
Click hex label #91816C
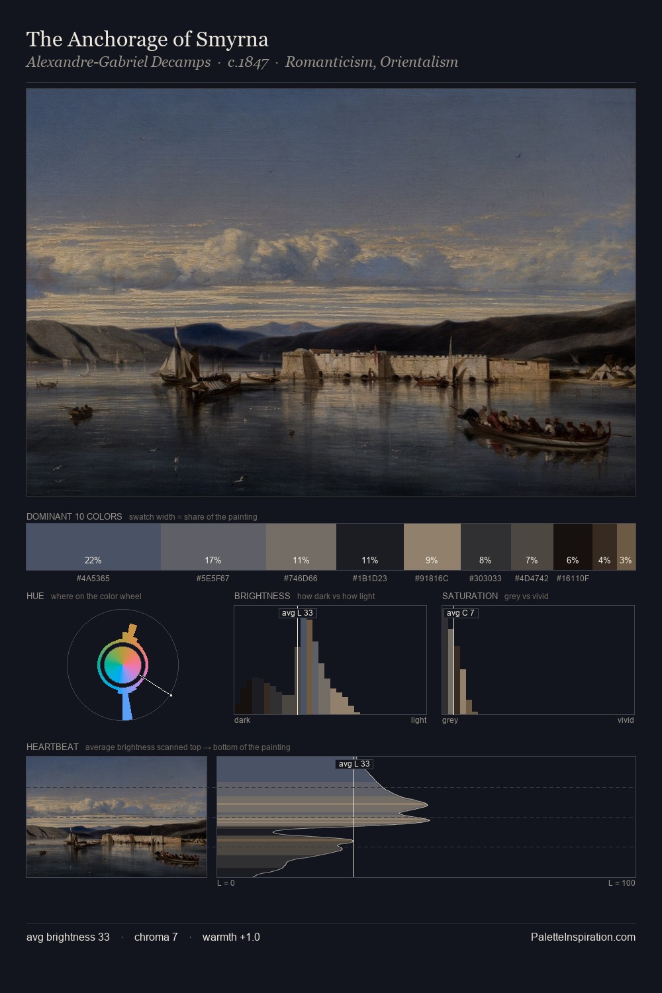[x=432, y=579]
